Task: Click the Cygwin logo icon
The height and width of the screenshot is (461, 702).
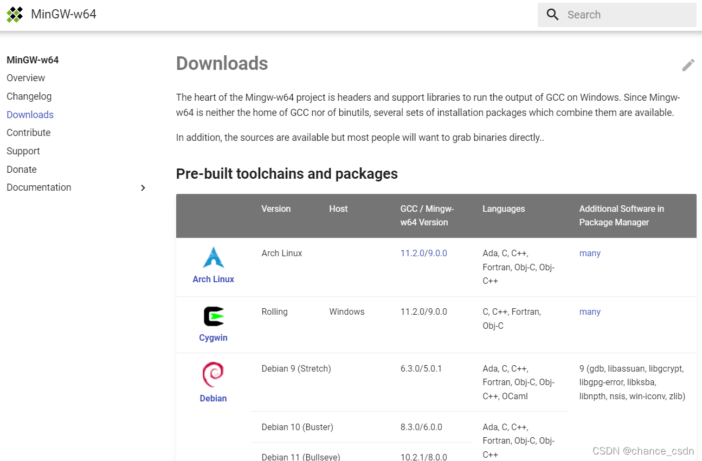Action: [x=214, y=316]
